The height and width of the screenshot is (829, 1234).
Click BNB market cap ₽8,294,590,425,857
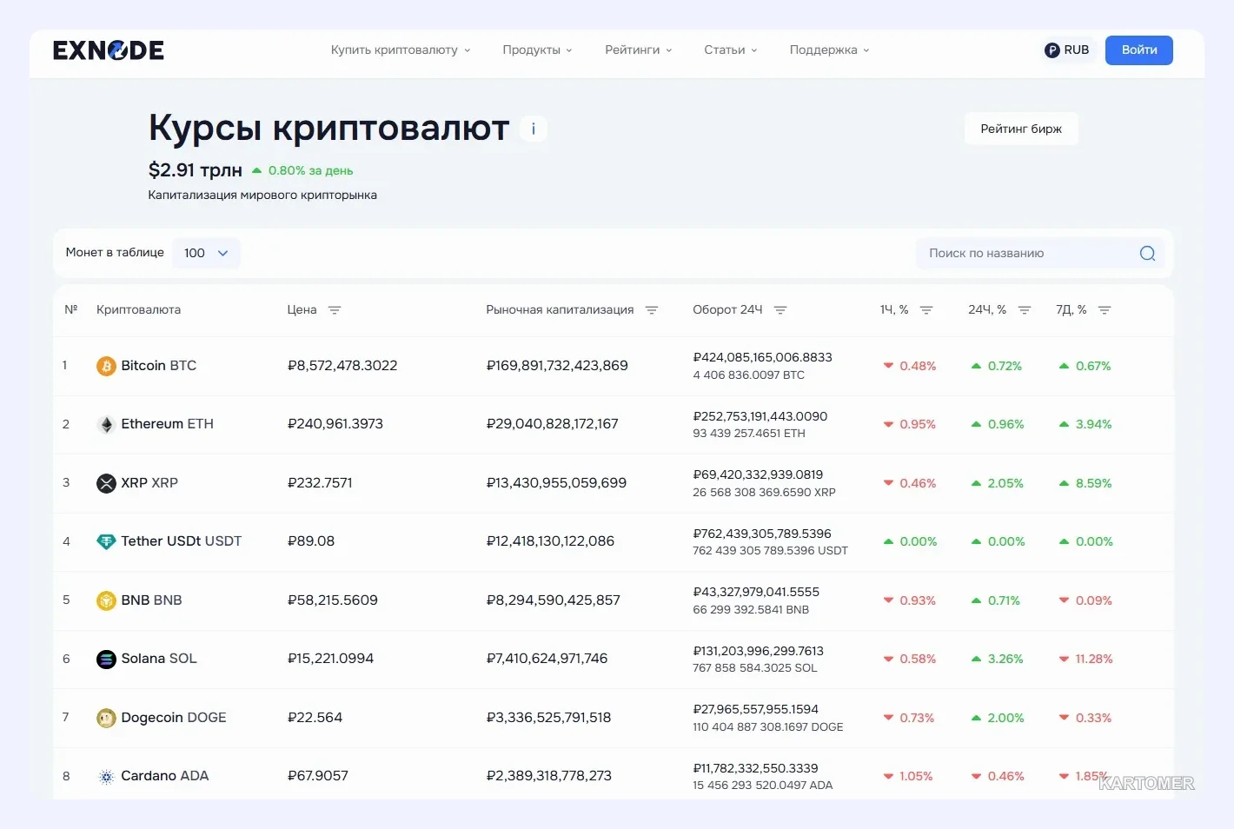point(554,600)
